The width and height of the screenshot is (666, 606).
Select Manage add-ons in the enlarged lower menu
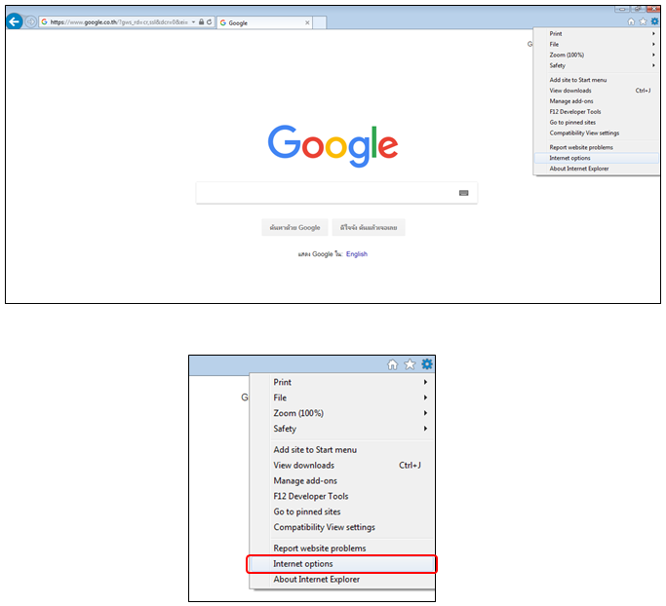click(342, 481)
